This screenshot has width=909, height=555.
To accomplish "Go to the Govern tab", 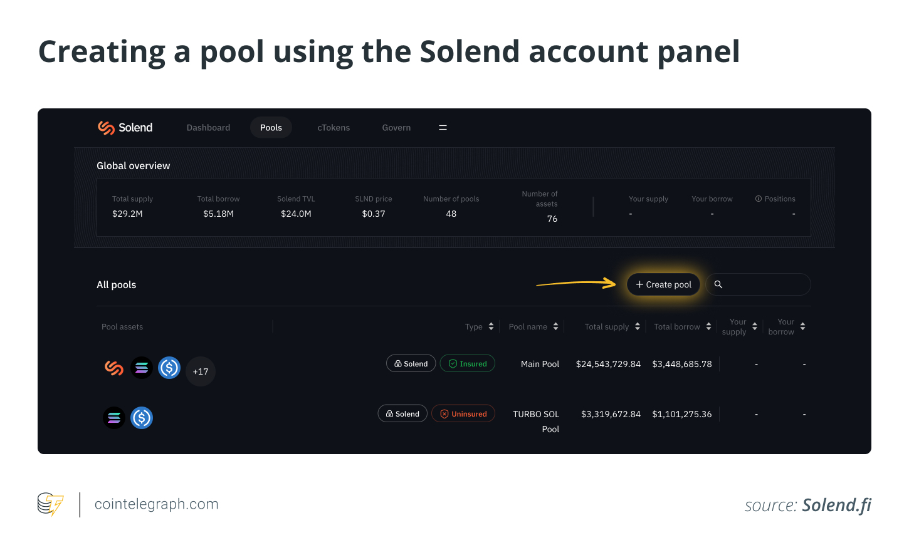I will coord(397,128).
